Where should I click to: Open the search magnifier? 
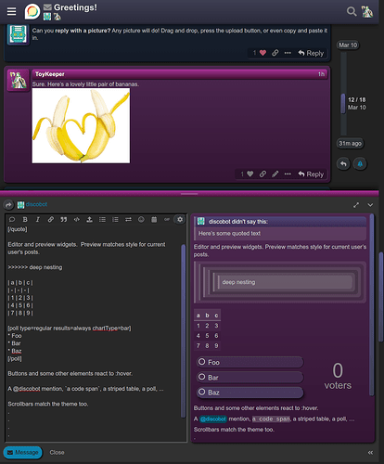[x=352, y=12]
